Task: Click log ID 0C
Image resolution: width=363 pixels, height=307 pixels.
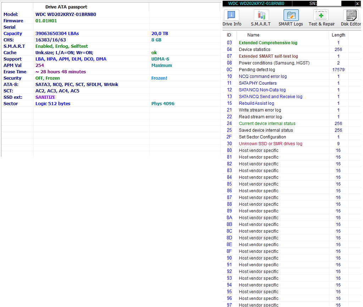Action: click(229, 70)
